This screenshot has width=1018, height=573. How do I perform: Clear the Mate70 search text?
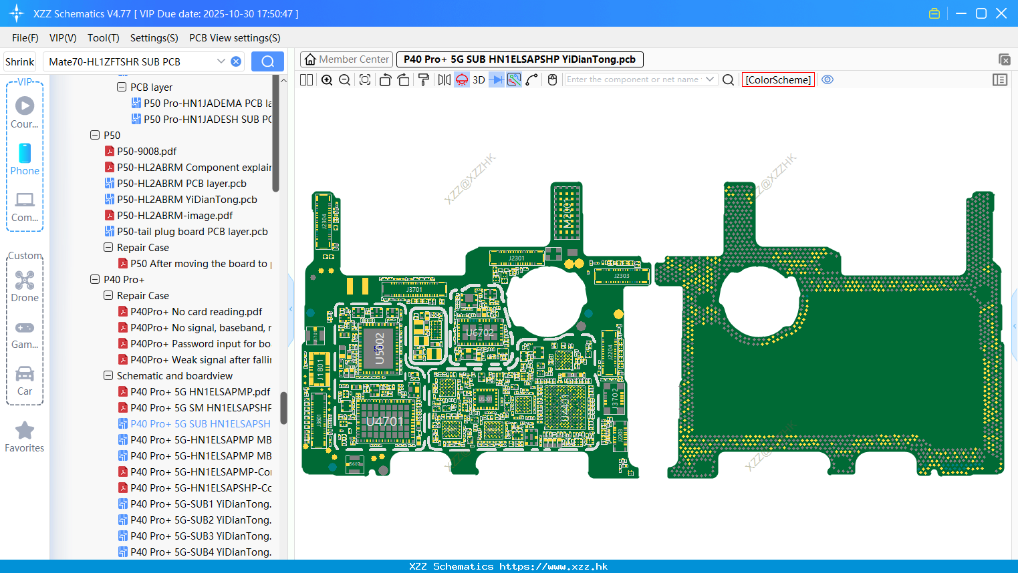pyautogui.click(x=236, y=61)
